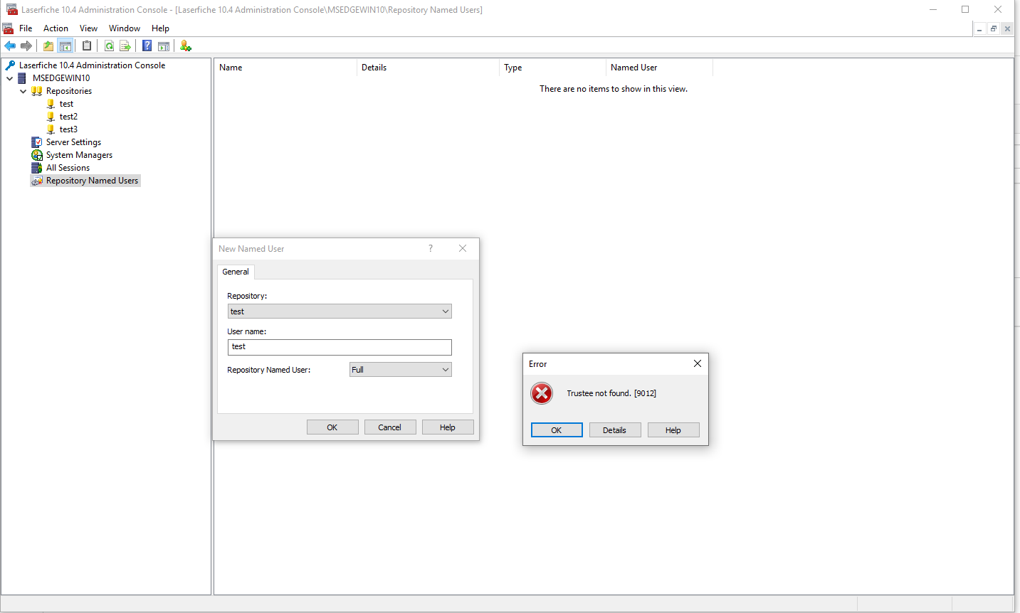This screenshot has height=613, width=1020.
Task: Open the Repository Named User type dropdown
Action: point(401,370)
